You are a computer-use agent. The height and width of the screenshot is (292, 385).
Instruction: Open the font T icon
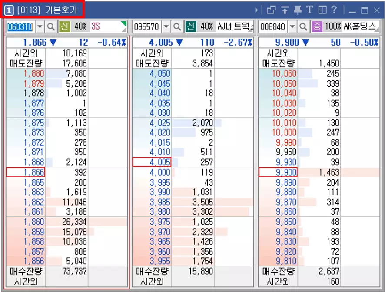coord(309,10)
